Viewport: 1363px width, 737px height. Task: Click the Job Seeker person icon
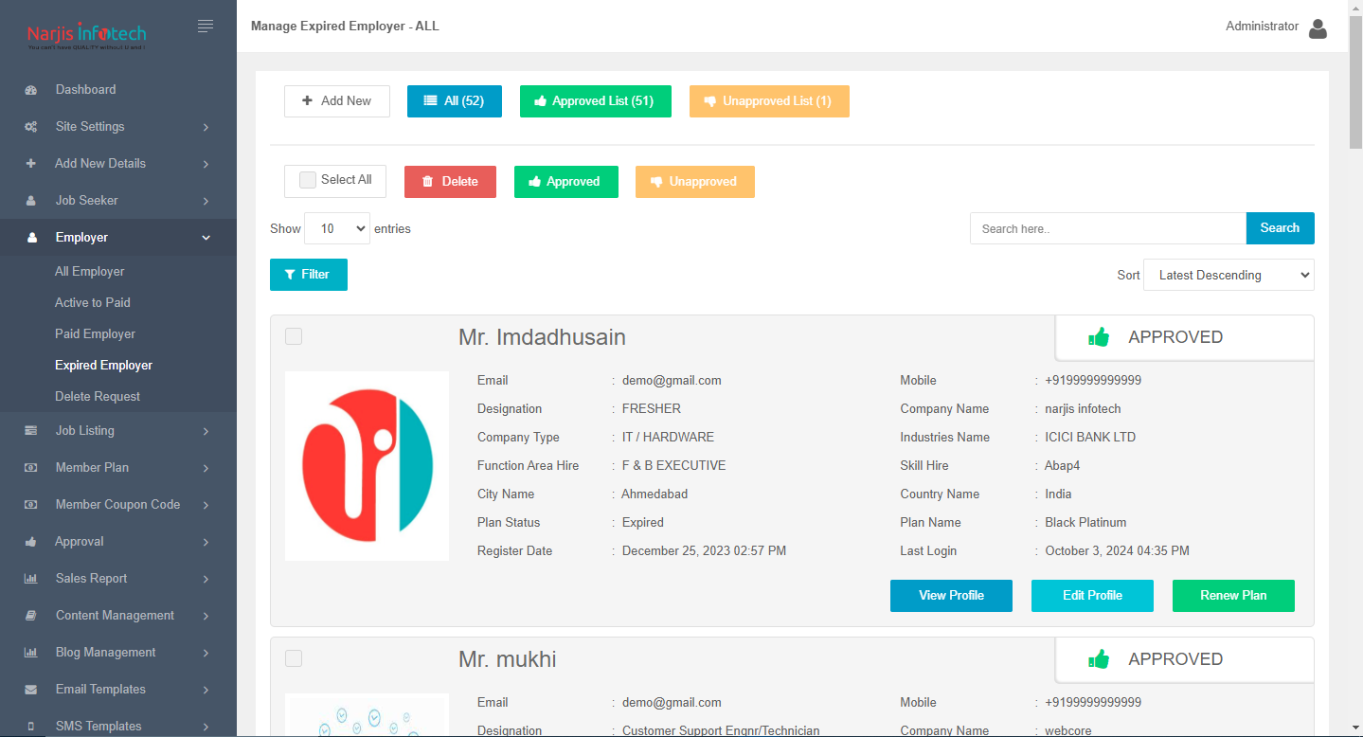31,201
